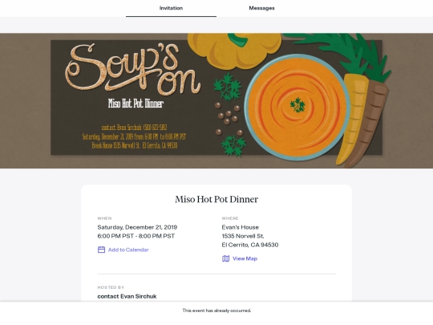The width and height of the screenshot is (433, 325).
Task: Click the Miso Hot Pot Dinner heading
Action: click(x=216, y=199)
